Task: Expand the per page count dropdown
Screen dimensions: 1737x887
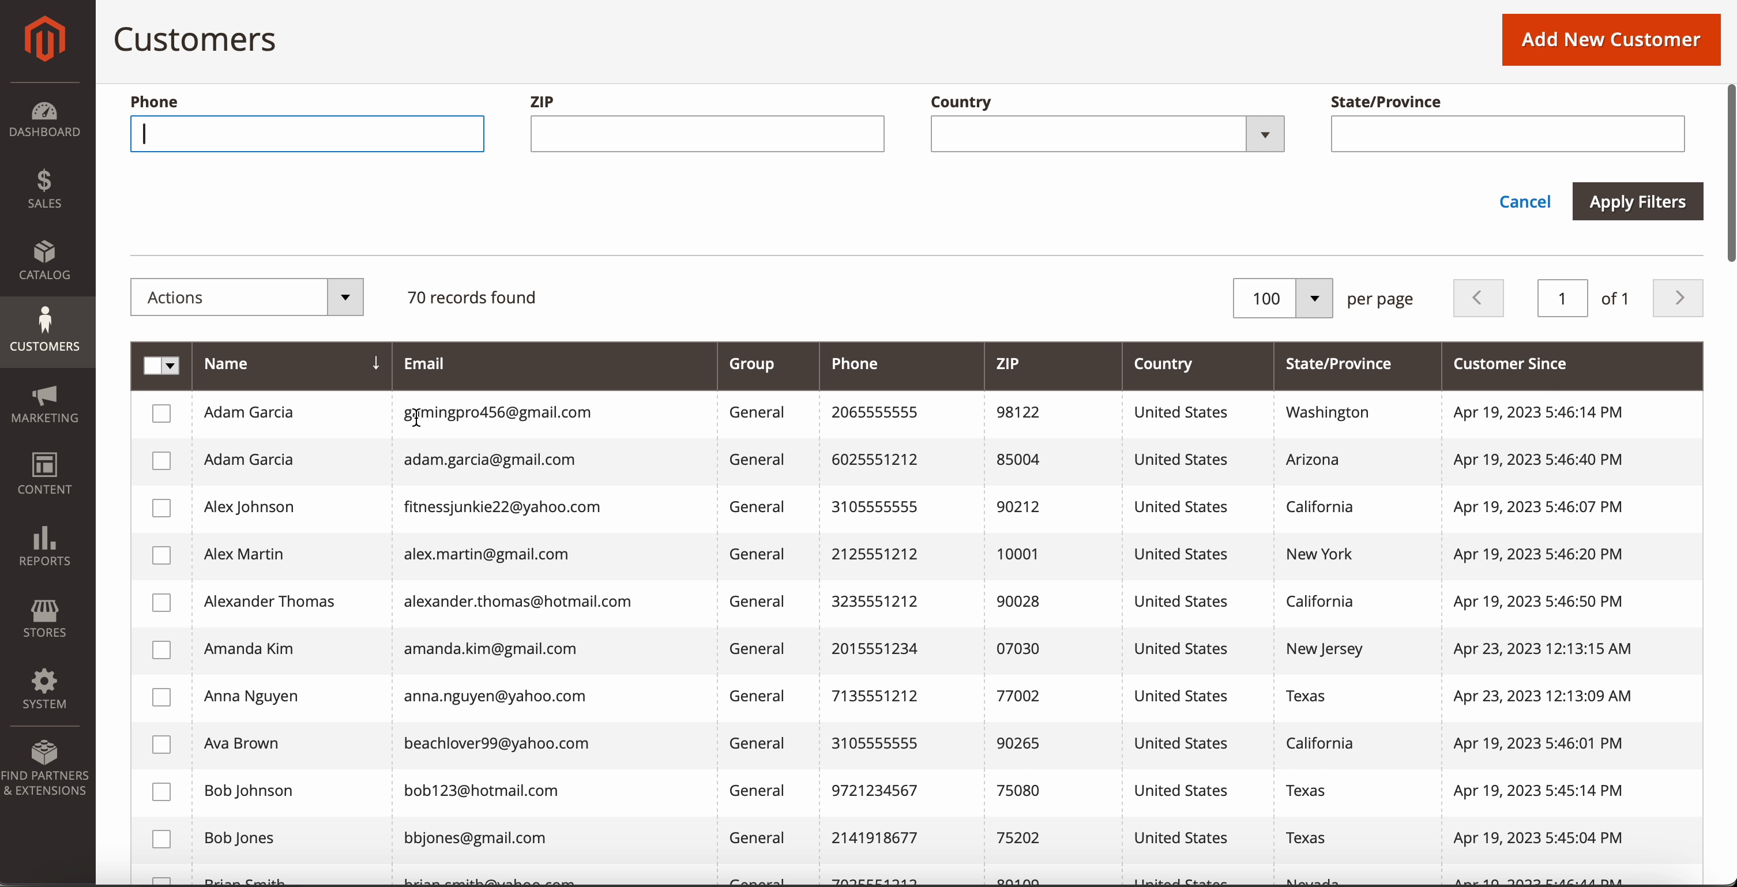Action: pyautogui.click(x=1314, y=298)
